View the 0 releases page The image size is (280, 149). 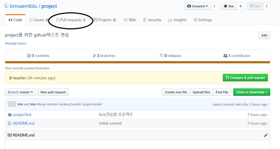click(x=170, y=56)
